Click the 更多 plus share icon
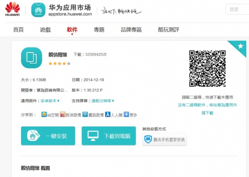 coord(126,114)
